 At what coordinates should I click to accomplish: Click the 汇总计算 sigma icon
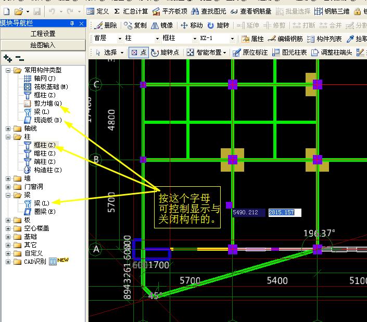point(117,11)
